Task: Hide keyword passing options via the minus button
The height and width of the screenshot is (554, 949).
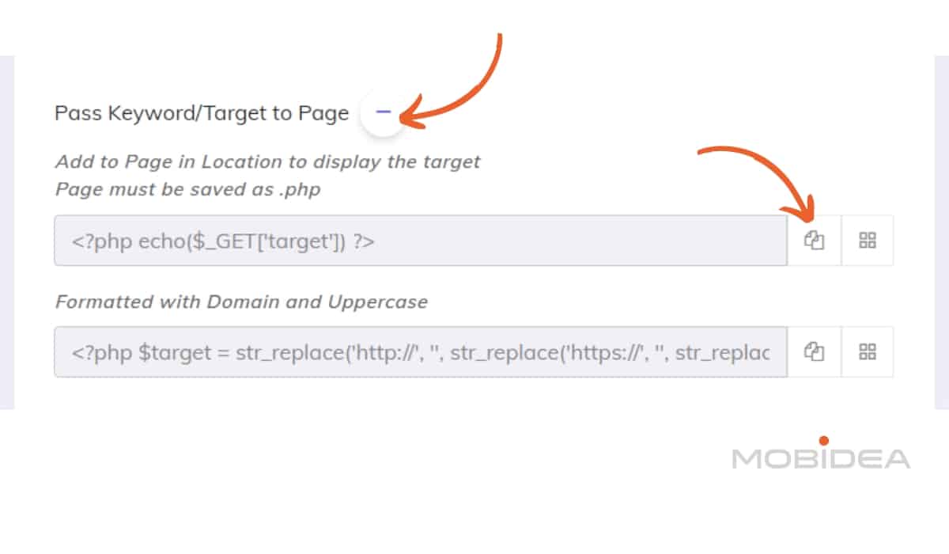Action: (x=384, y=112)
